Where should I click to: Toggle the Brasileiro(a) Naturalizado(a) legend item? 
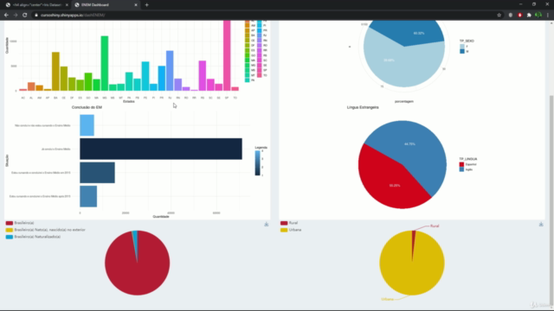point(33,237)
